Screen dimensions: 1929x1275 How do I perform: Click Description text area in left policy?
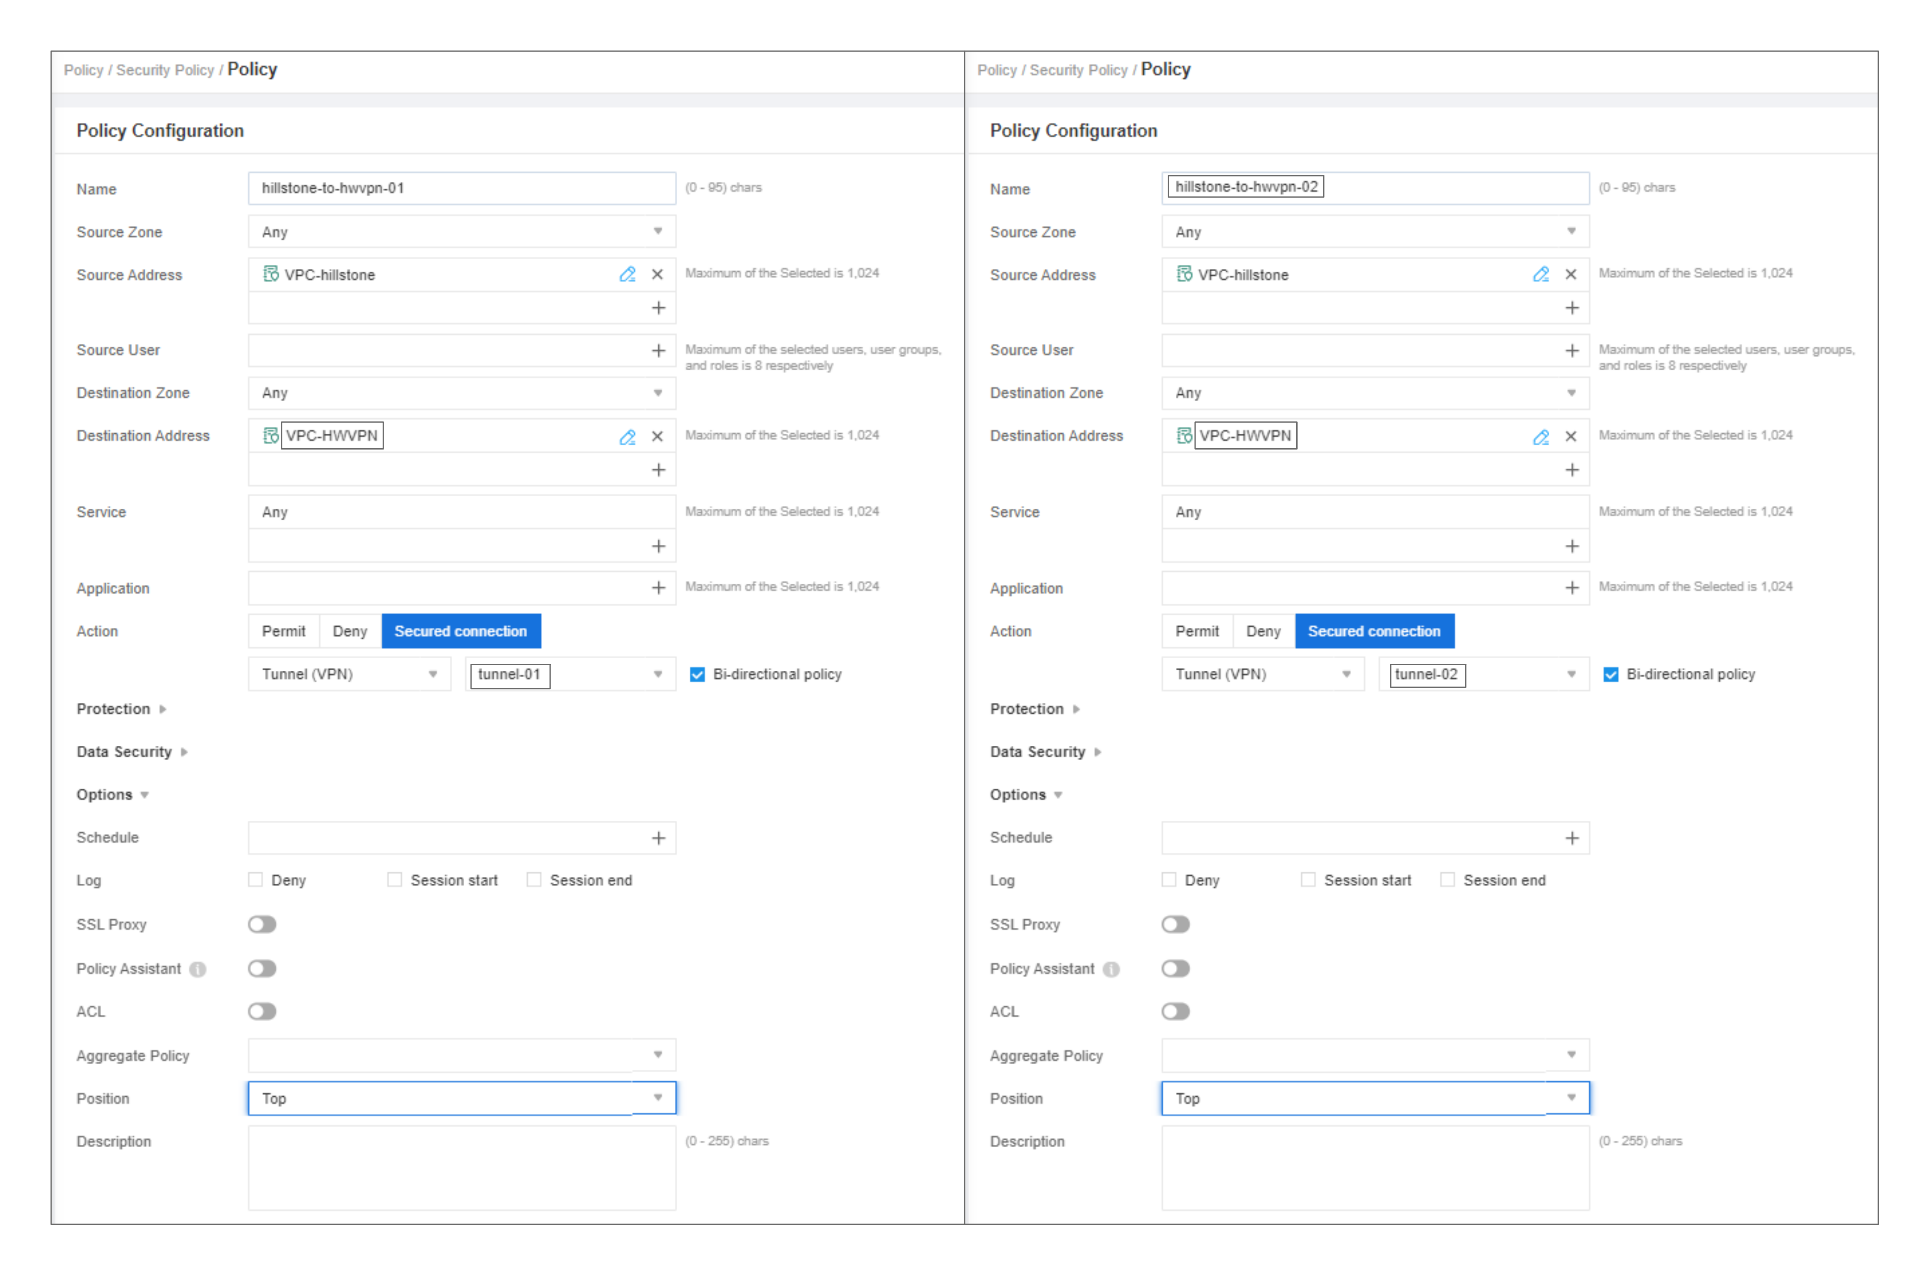[462, 1169]
